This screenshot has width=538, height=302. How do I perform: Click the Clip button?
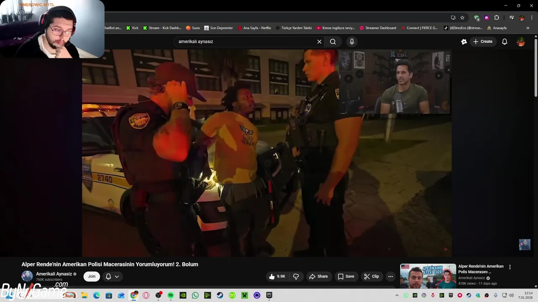point(372,276)
